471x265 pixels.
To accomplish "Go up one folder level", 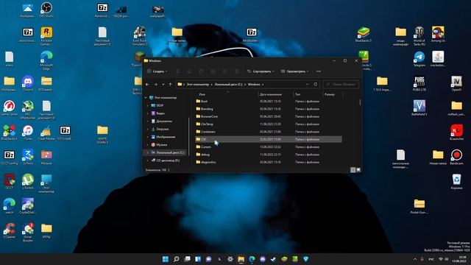I will point(170,85).
